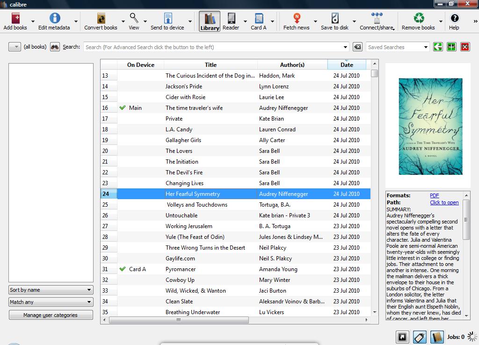Click author 'Haddon, Mark'

tap(277, 75)
